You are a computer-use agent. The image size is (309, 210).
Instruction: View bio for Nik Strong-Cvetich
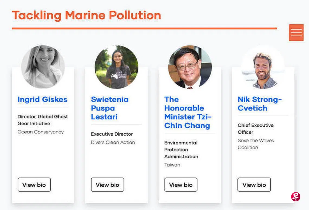(x=254, y=185)
